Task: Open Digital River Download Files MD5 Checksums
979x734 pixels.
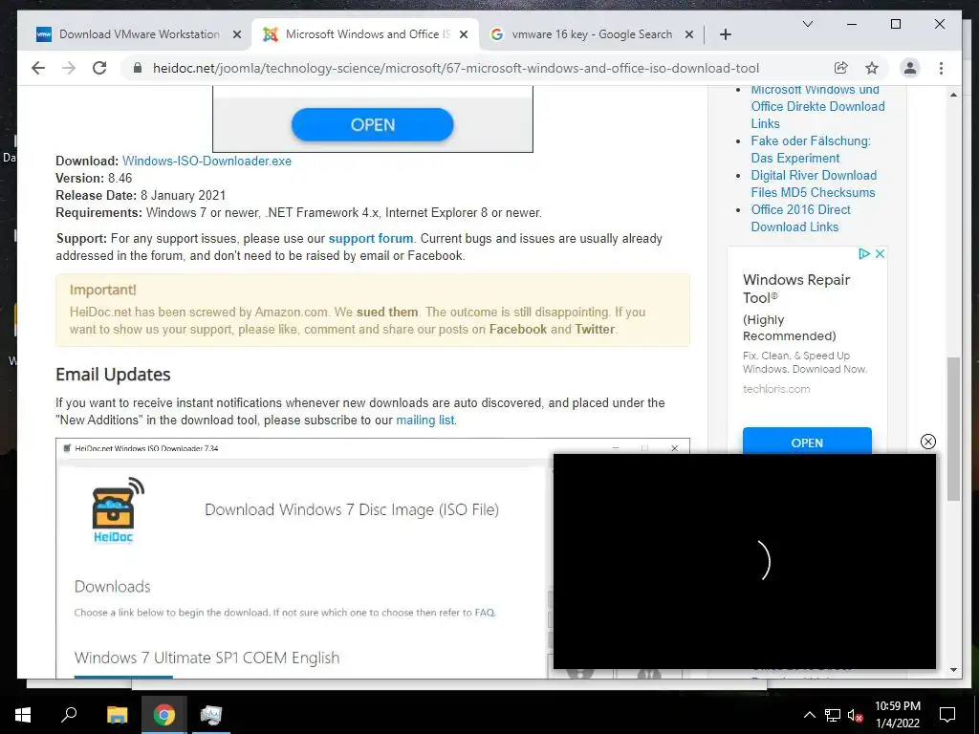Action: [x=814, y=183]
